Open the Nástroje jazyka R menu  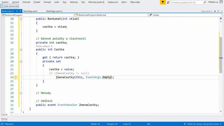click(x=96, y=2)
